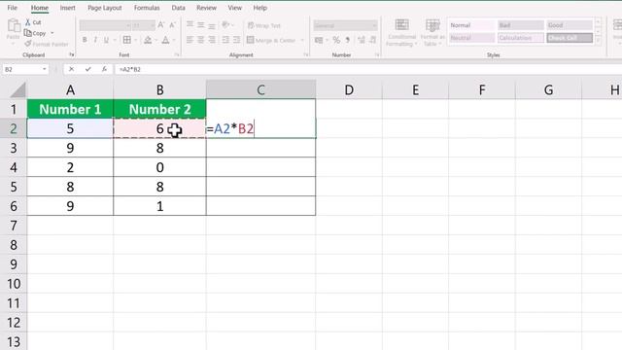Center text horizontally in Alignment group
This screenshot has height=350, width=622.
coord(201,40)
